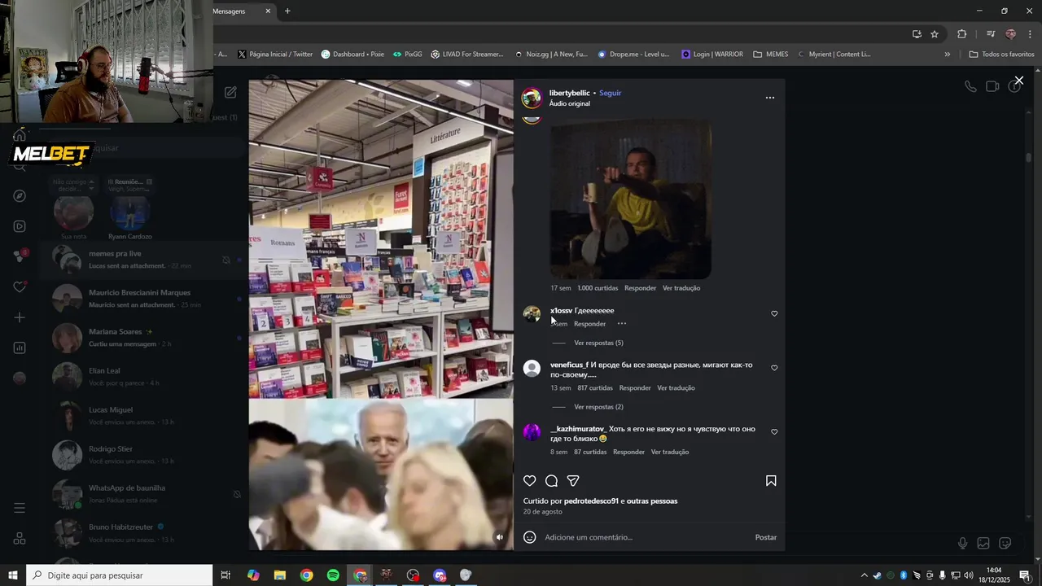
Task: Close the post overlay with the X
Action: [1018, 81]
